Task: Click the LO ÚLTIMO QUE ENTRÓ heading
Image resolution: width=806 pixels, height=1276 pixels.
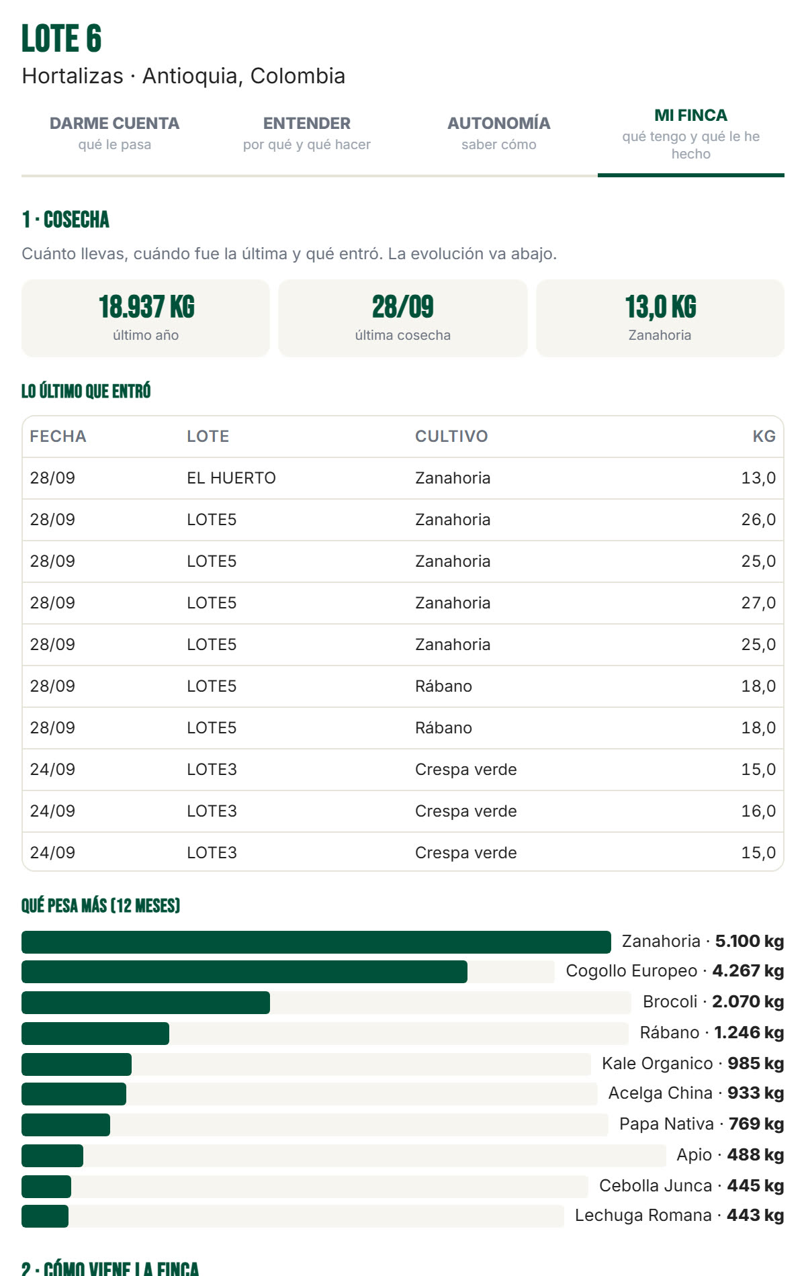Action: [86, 391]
